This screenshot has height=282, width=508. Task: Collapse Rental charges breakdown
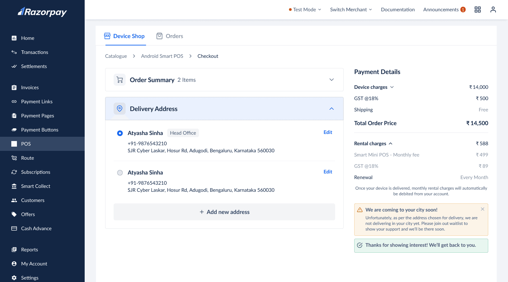pos(391,143)
